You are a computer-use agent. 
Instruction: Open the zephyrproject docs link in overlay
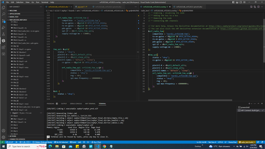click(237, 26)
